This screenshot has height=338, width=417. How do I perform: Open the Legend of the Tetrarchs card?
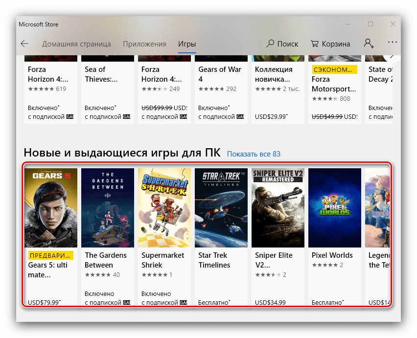coord(378,236)
